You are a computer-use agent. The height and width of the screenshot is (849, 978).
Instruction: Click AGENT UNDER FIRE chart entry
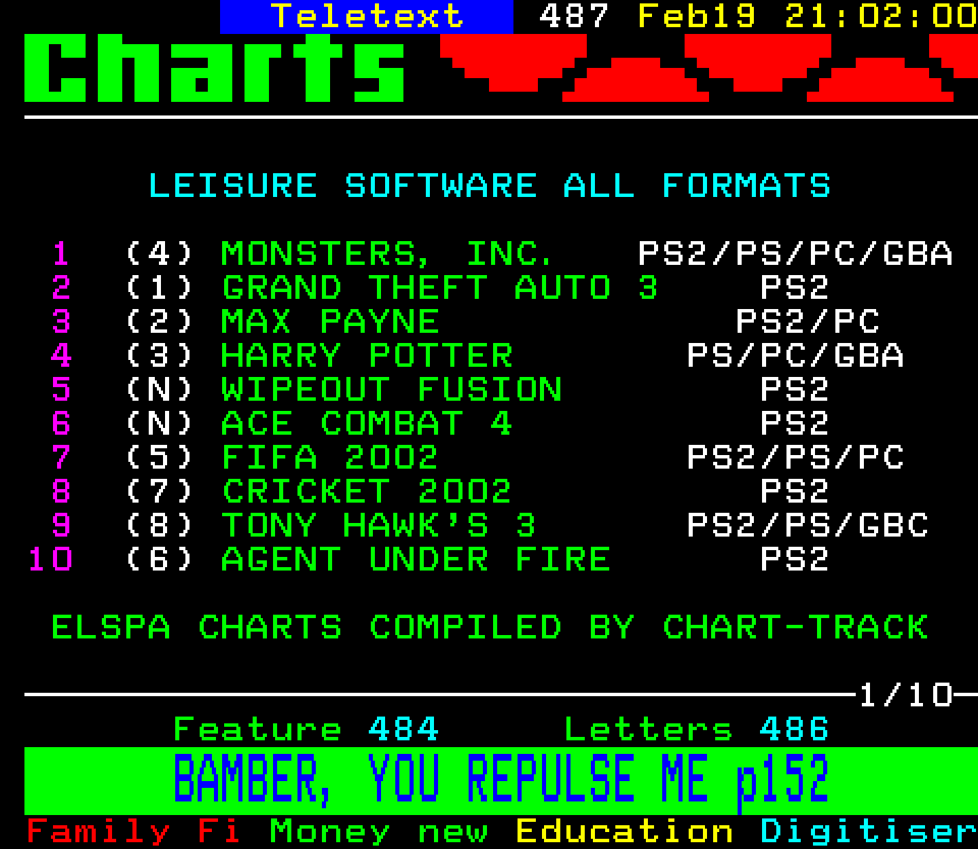(416, 560)
